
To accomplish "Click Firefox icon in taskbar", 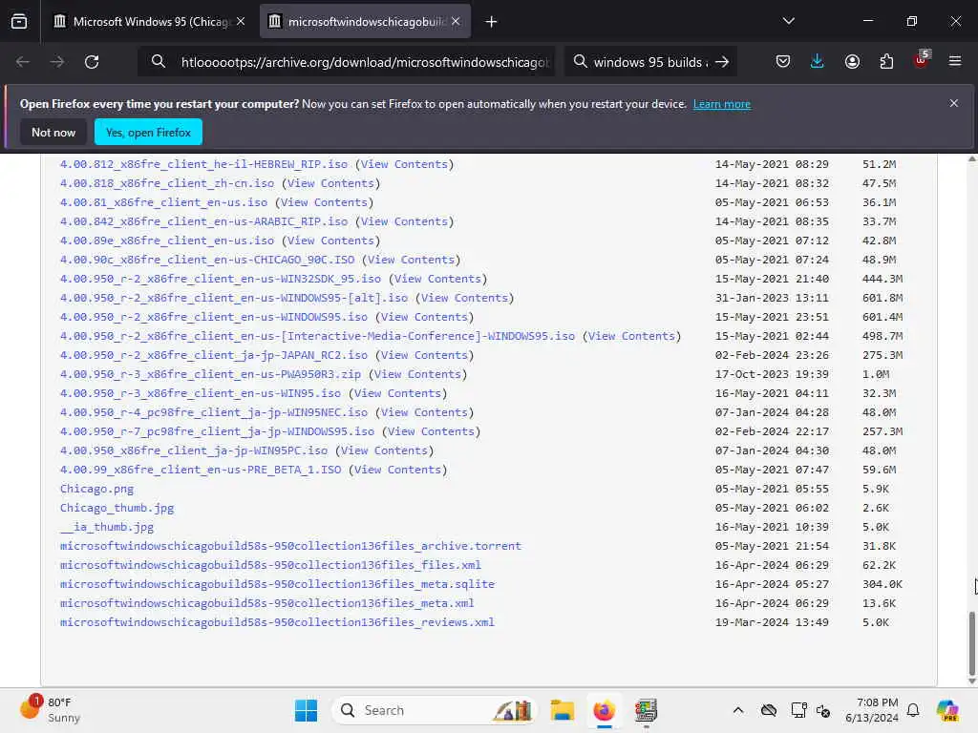I will pyautogui.click(x=604, y=710).
